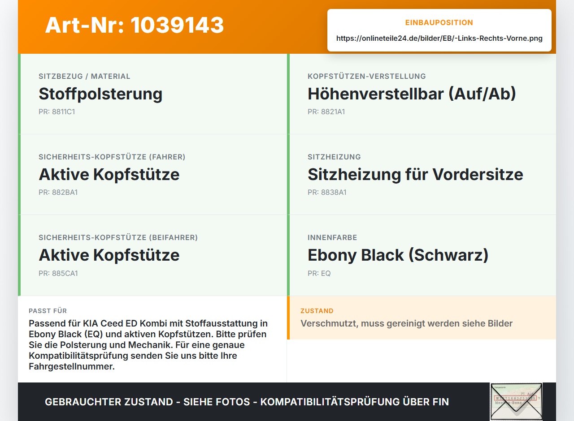Screen dimensions: 574x421
Task: Click the KIA Ceed ED Kombi compatibility paragraph
Action: coord(148,345)
